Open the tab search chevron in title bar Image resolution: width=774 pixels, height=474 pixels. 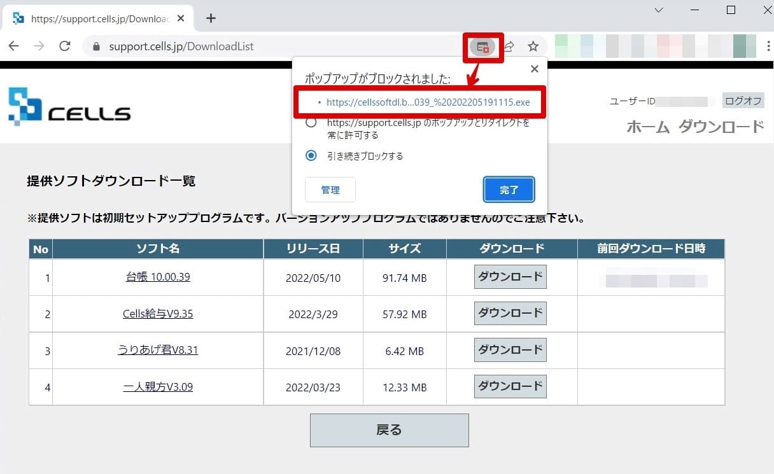click(x=659, y=10)
